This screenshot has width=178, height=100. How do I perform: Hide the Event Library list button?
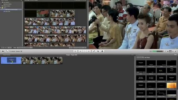(x=3, y=48)
